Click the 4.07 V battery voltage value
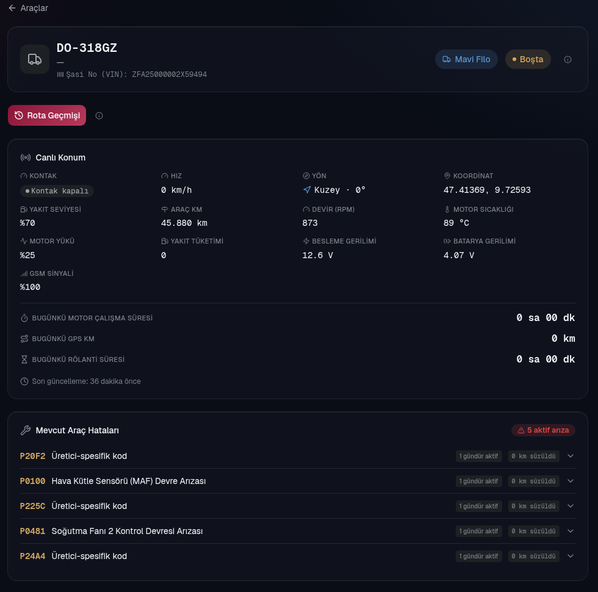Screen dimensions: 598x592 (459, 255)
